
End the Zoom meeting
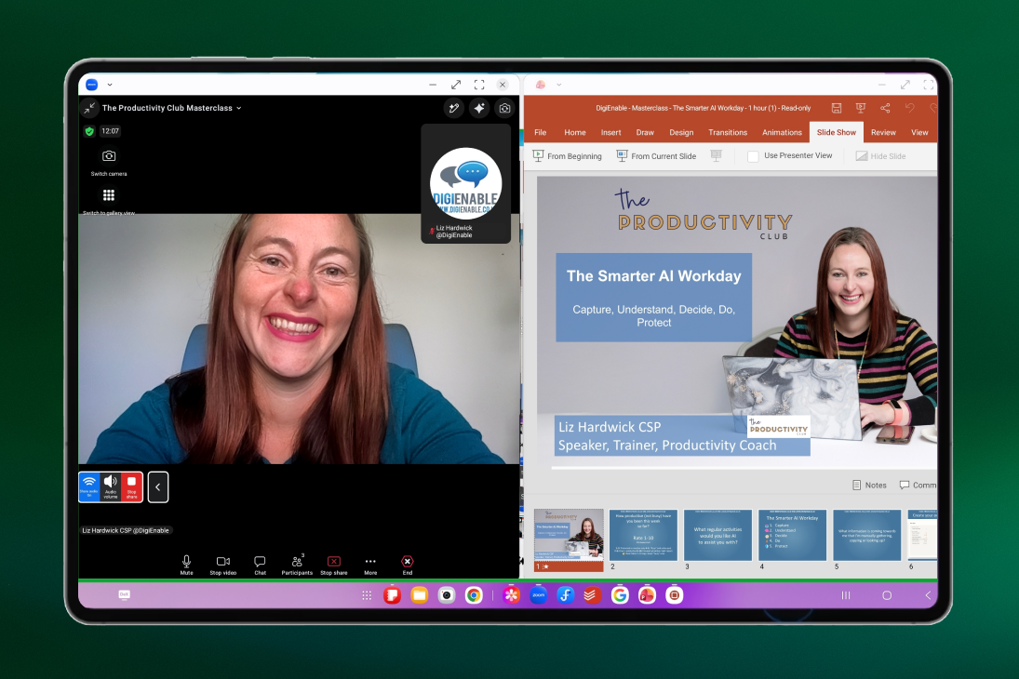[408, 566]
